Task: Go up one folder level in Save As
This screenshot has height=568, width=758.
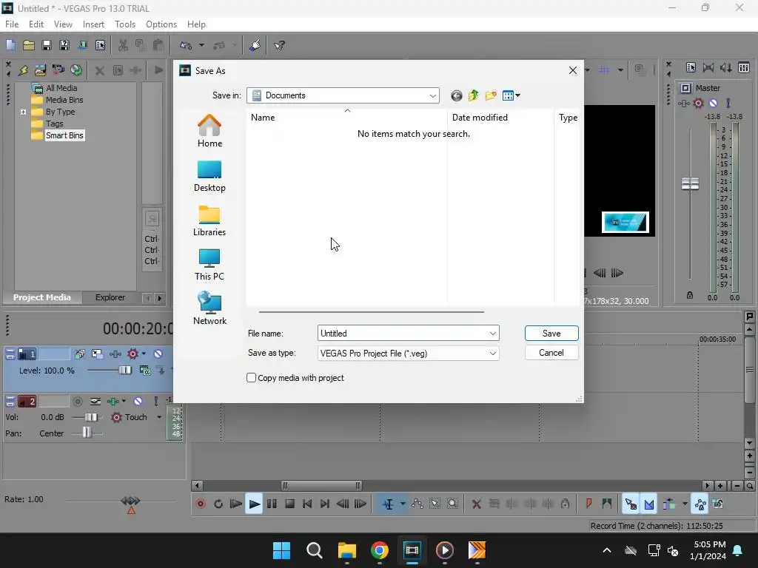Action: [x=473, y=95]
